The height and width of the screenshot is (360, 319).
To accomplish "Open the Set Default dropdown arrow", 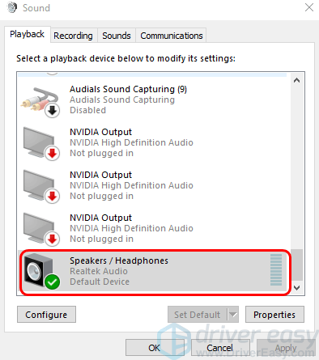I will 233,315.
